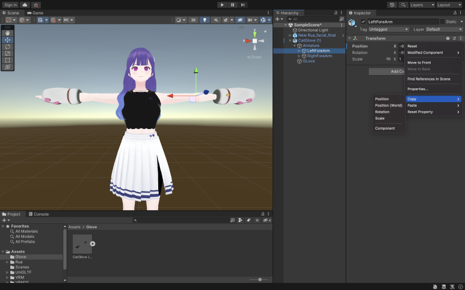
Task: Toggle the tool handle pivot position button
Action: [10, 20]
